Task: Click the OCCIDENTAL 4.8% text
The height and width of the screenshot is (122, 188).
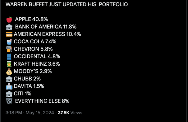Action: click(37, 56)
